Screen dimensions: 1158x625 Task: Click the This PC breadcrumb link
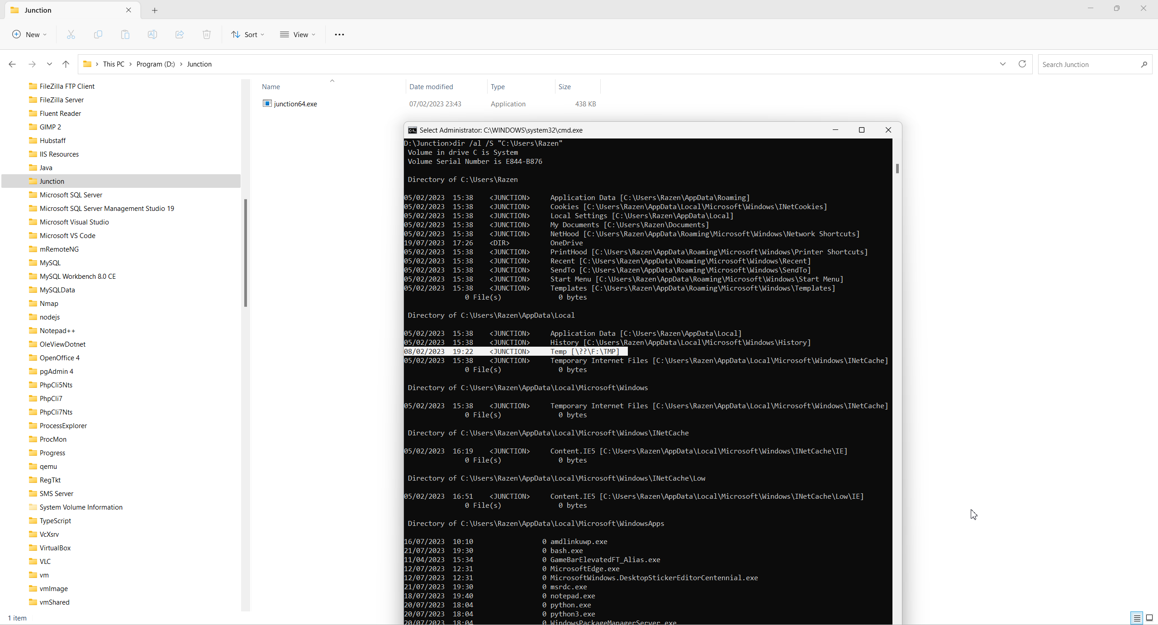[114, 64]
